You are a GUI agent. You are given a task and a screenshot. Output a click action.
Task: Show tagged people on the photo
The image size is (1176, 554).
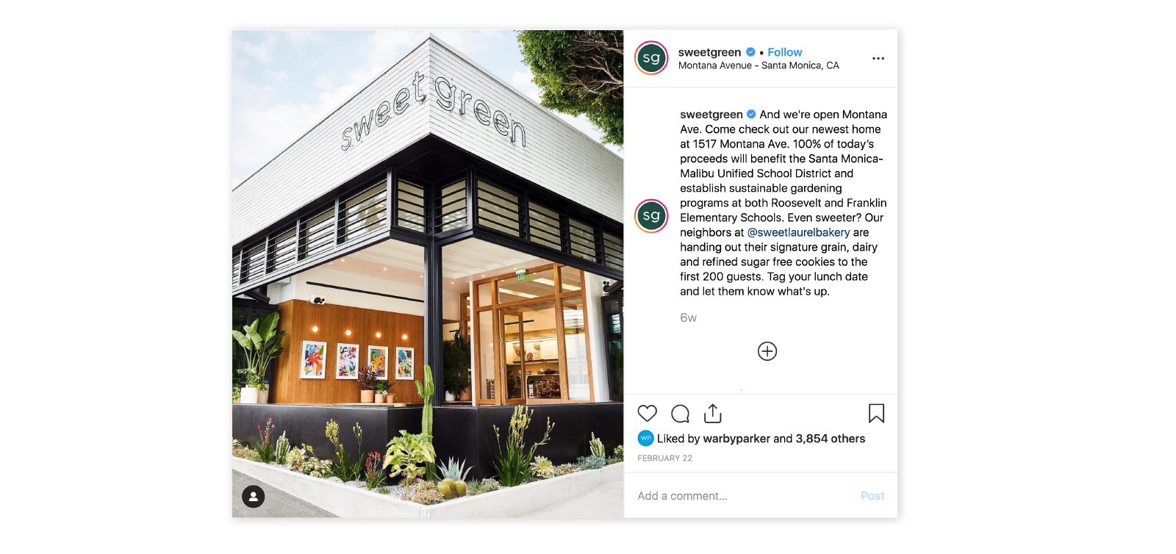(x=254, y=497)
